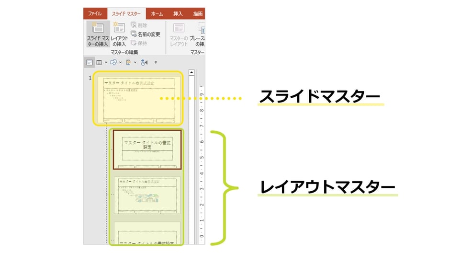Click the 削除 command
450x253 pixels.
(x=139, y=25)
